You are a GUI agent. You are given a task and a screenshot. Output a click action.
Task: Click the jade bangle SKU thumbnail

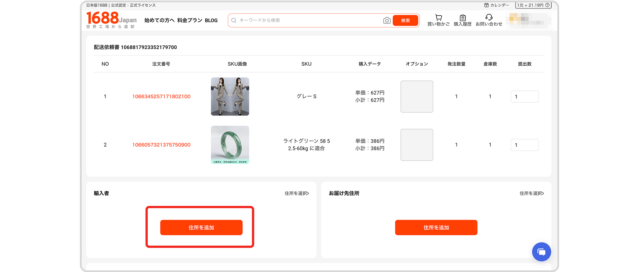click(230, 145)
